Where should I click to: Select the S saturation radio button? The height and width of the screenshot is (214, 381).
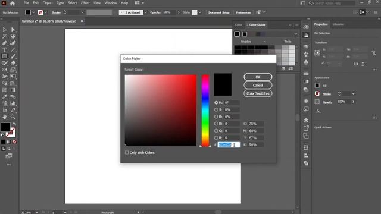(x=216, y=109)
